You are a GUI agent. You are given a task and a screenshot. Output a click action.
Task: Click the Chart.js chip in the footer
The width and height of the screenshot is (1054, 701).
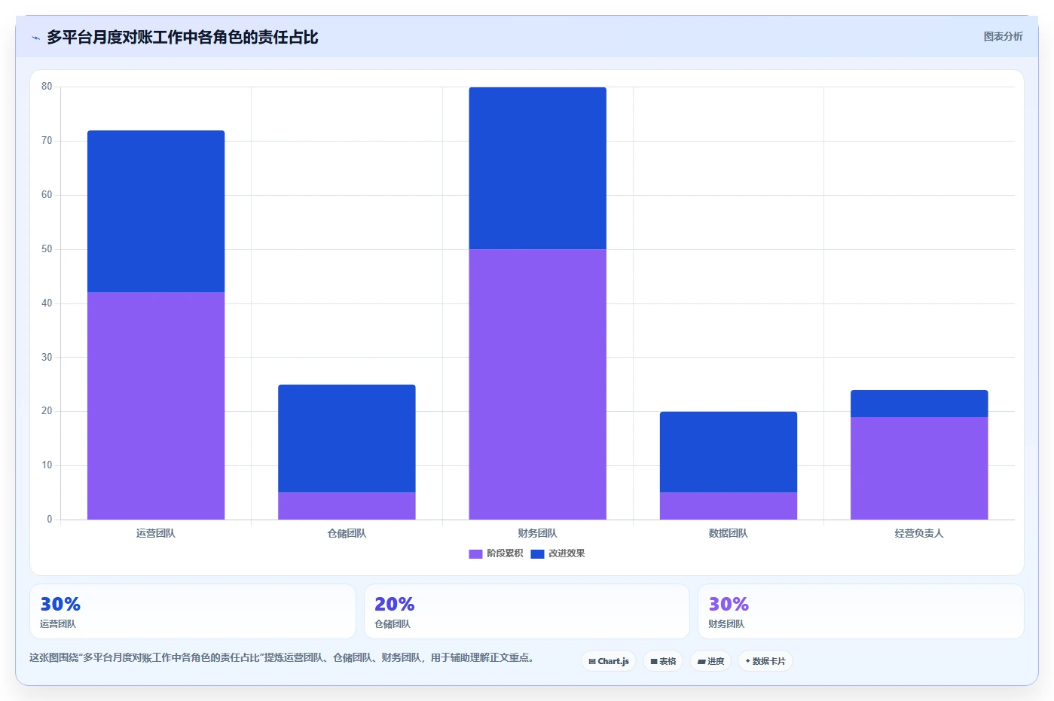point(609,661)
